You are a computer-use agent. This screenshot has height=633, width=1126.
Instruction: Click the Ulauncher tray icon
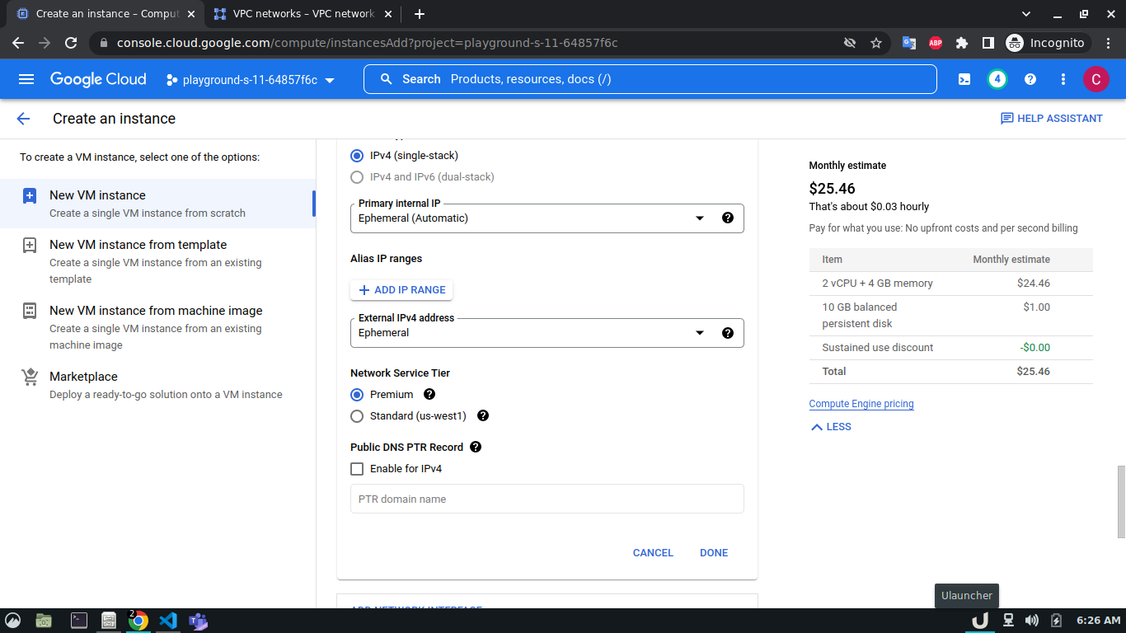pos(980,621)
